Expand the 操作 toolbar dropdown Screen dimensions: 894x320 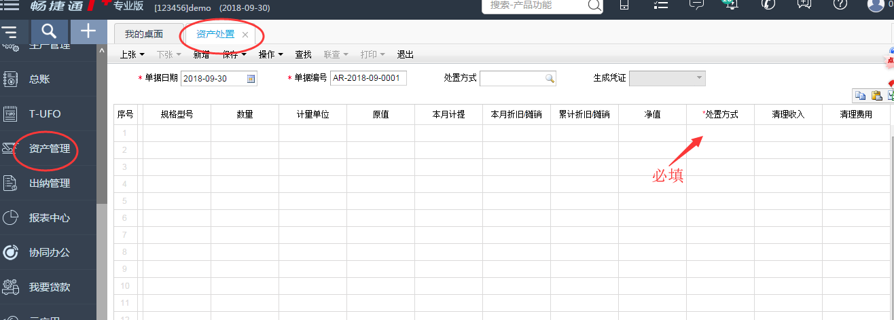point(271,55)
